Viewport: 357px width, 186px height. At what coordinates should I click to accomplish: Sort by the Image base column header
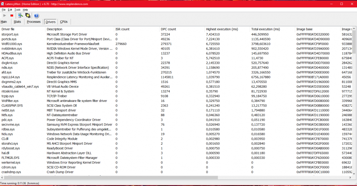tap(317, 29)
